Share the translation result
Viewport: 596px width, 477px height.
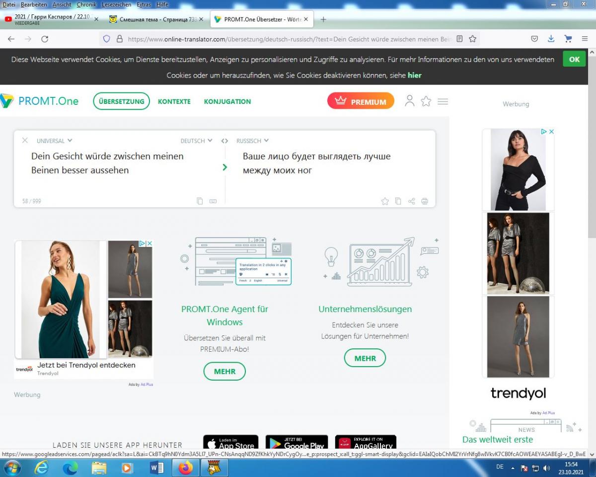coord(412,201)
